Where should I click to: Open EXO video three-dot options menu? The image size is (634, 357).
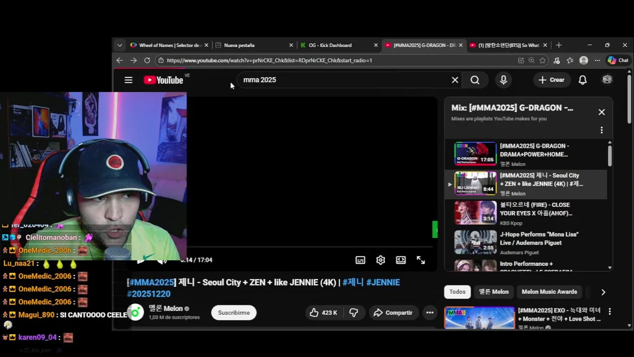610,312
